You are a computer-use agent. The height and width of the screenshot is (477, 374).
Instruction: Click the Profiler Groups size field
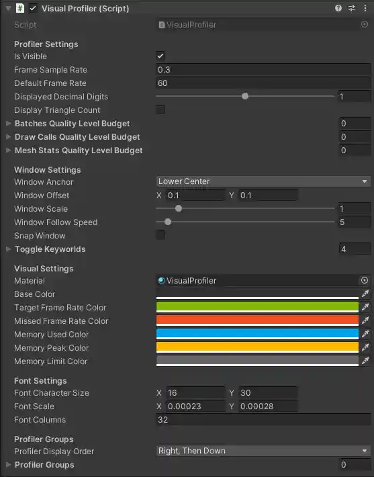pyautogui.click(x=355, y=464)
